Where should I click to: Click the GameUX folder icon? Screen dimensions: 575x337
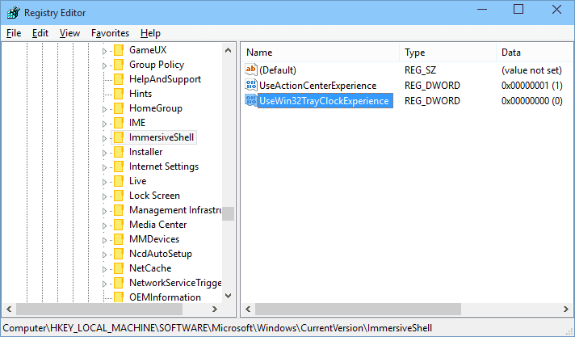[x=119, y=50]
